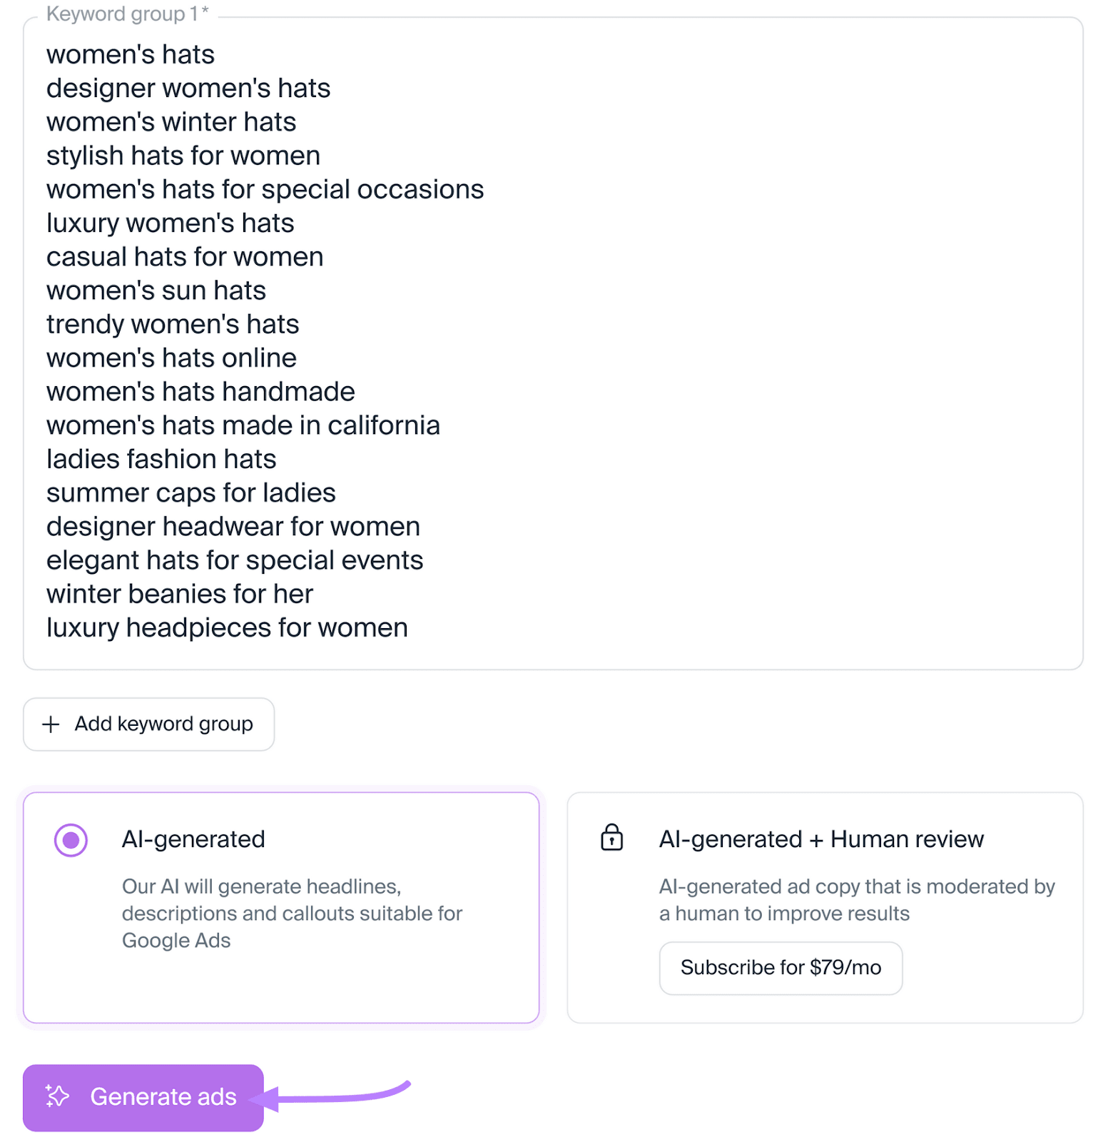Screen dimensions: 1108x1142
Task: Place cursor on the line women's hats
Action: (x=130, y=54)
